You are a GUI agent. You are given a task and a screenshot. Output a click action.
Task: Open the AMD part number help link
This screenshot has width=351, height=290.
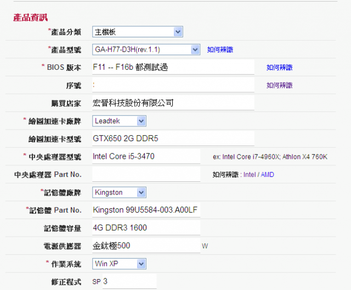point(267,175)
